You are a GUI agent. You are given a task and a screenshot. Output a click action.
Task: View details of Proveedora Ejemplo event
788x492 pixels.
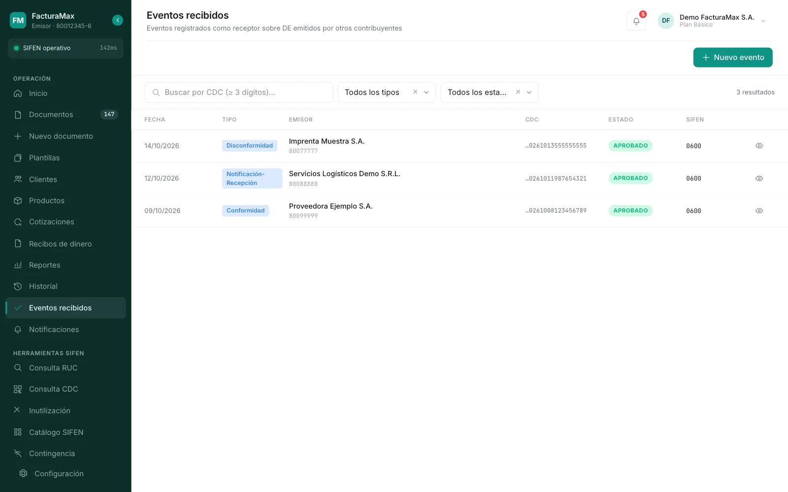pyautogui.click(x=759, y=211)
